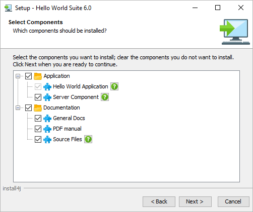Click the Server Component puzzle piece icon
The height and width of the screenshot is (212, 253).
click(47, 97)
